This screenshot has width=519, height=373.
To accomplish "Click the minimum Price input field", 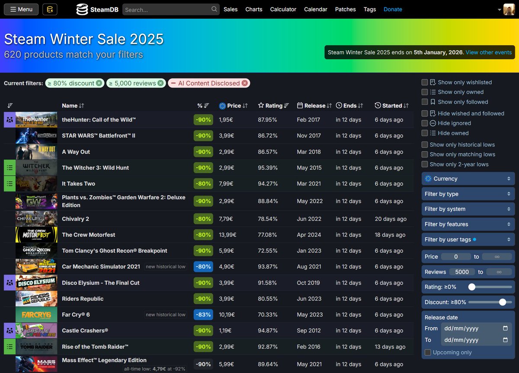I will coord(456,257).
